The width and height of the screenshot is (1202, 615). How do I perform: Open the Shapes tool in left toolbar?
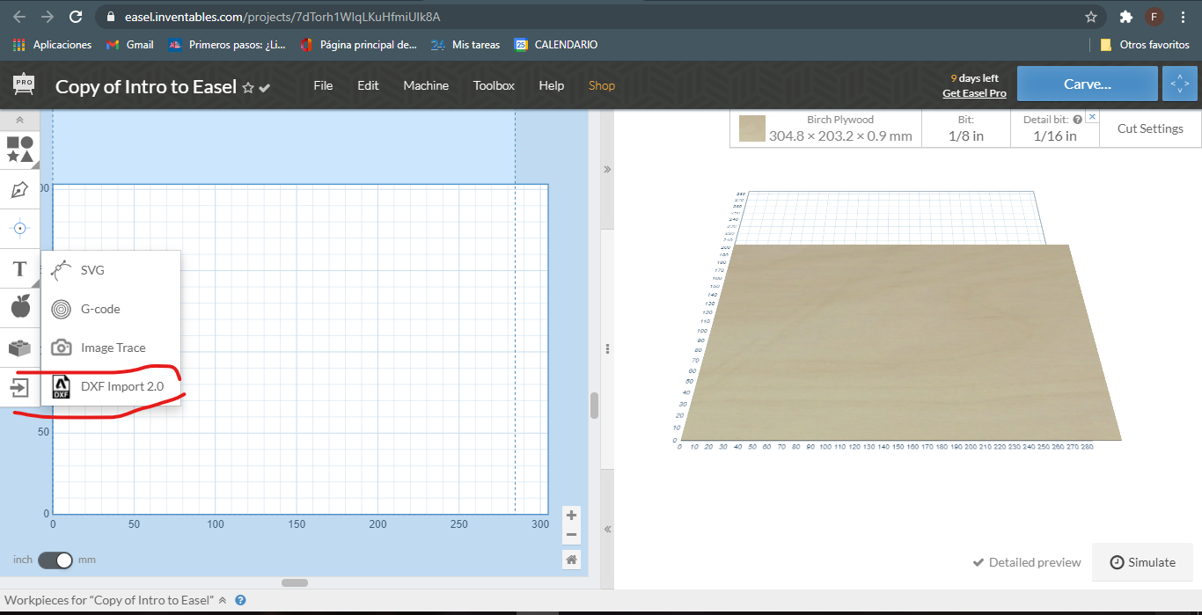click(x=19, y=150)
